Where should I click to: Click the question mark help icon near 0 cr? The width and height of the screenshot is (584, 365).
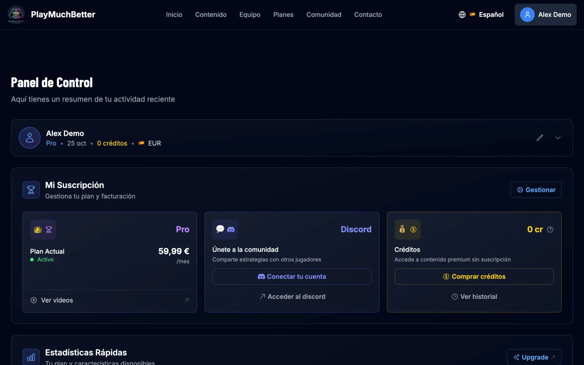click(550, 229)
